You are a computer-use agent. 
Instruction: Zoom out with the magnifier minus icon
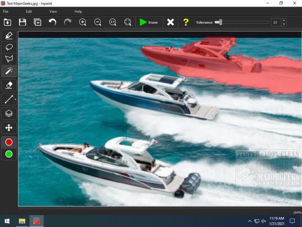[98, 22]
